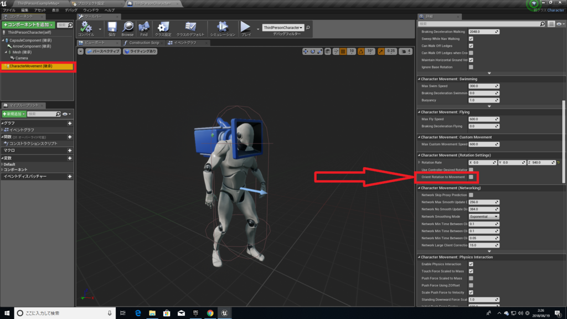The height and width of the screenshot is (319, 567).
Task: Select rotate gizmo mode icon
Action: point(313,52)
